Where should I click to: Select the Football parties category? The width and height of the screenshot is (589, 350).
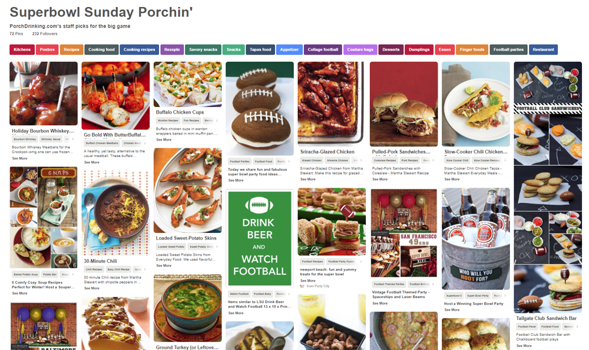(508, 50)
